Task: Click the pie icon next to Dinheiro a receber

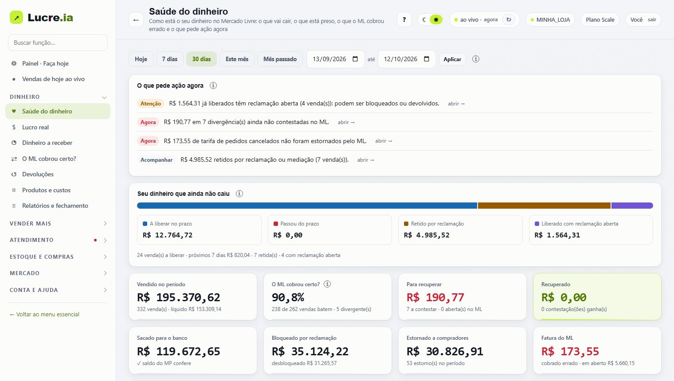Action: [14, 143]
